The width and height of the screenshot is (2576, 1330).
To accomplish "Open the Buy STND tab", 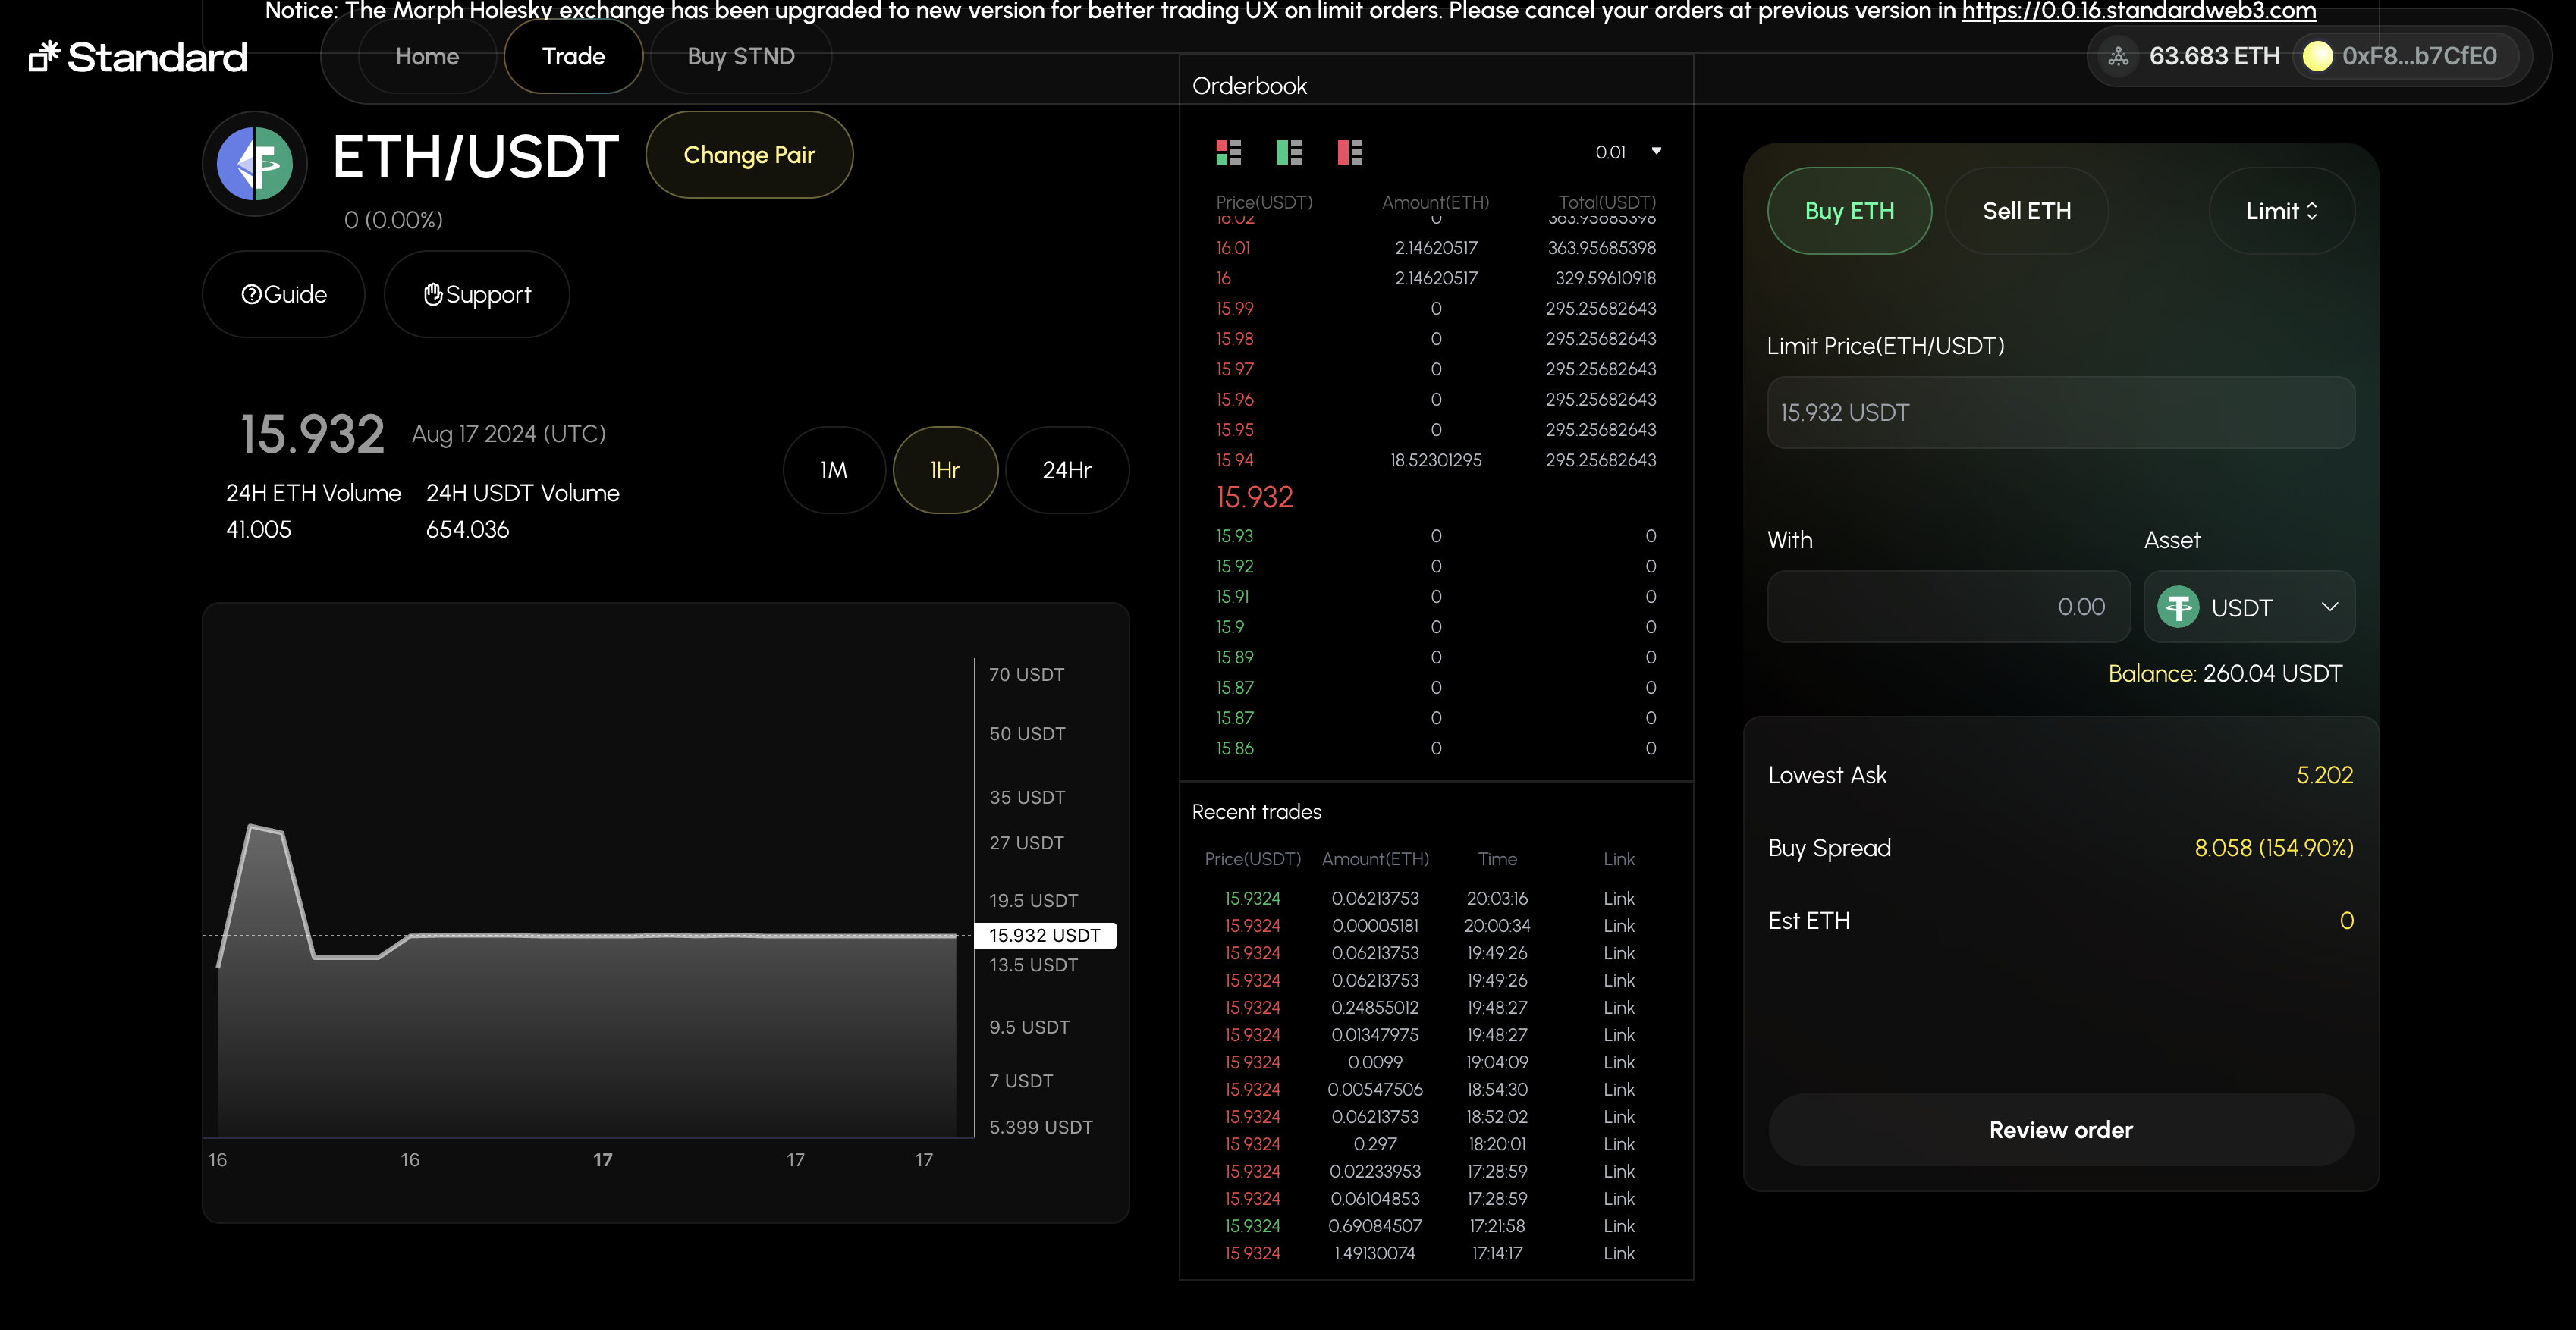I will pos(740,56).
